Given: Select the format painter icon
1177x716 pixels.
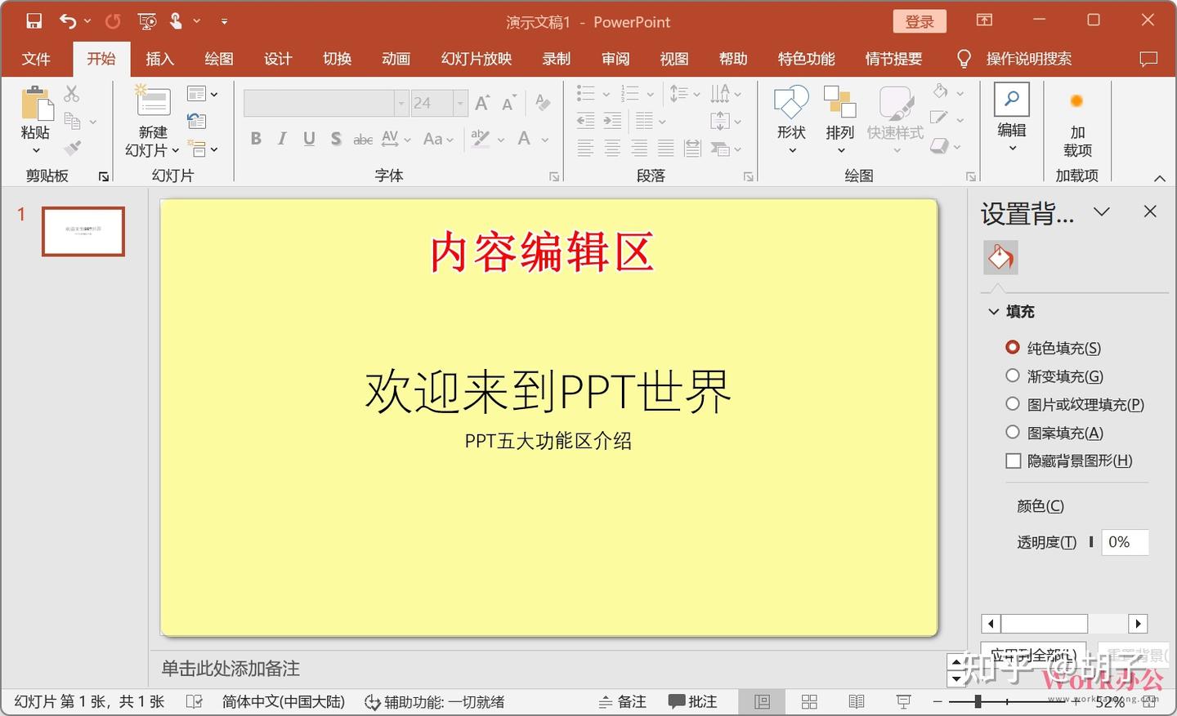Looking at the screenshot, I should click(x=72, y=147).
